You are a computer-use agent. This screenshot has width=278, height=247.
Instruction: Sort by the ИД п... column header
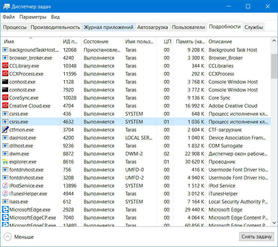(71, 41)
